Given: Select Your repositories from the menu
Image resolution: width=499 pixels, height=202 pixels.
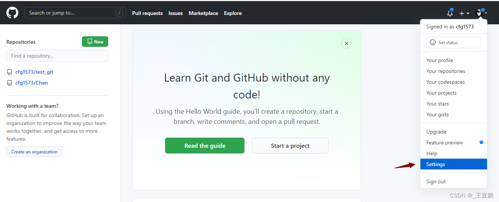Looking at the screenshot, I should 454,71.
